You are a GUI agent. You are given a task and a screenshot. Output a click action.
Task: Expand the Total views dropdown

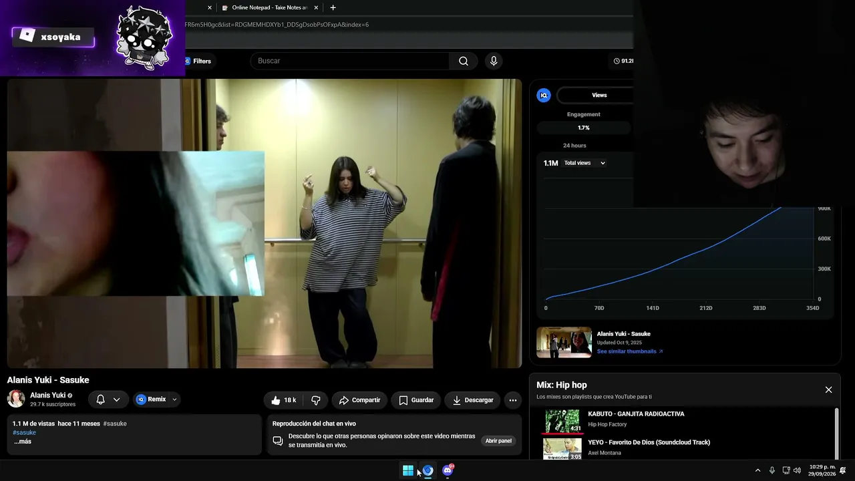(584, 163)
